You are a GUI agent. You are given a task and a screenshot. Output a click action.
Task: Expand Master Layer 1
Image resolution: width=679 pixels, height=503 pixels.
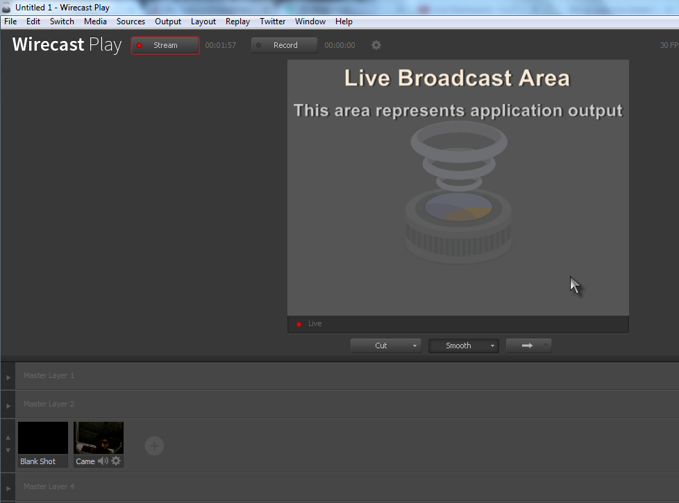click(x=8, y=377)
